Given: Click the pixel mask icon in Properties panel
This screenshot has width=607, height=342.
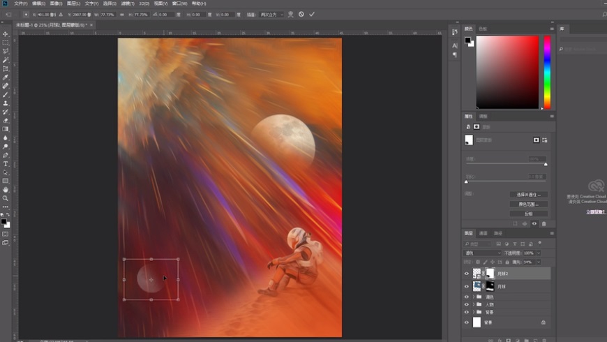Looking at the screenshot, I should 536,140.
